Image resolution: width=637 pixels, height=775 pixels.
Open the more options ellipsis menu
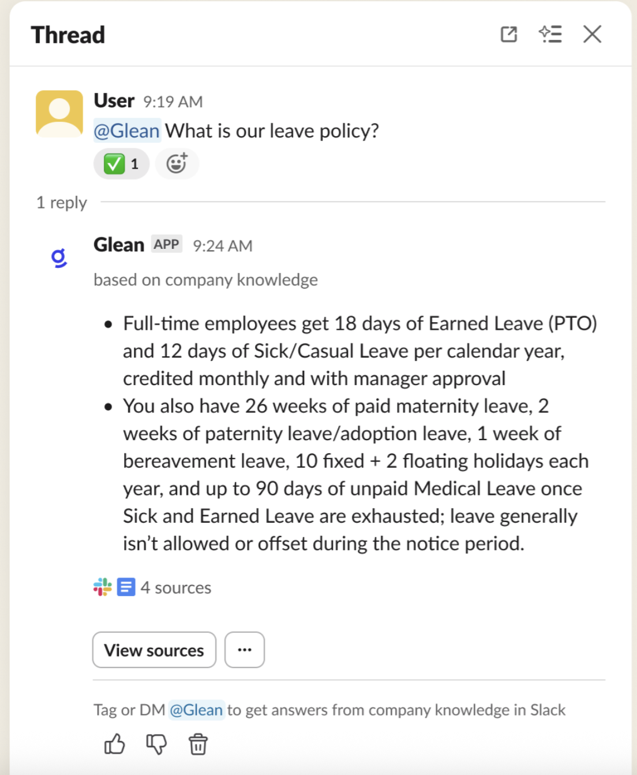pyautogui.click(x=245, y=650)
